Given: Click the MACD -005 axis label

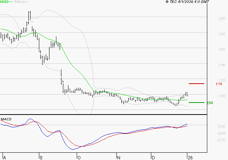Looking at the screenshot, I should tap(221, 133).
